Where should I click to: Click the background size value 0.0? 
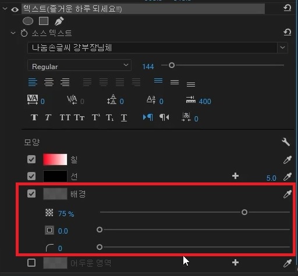click(x=63, y=231)
